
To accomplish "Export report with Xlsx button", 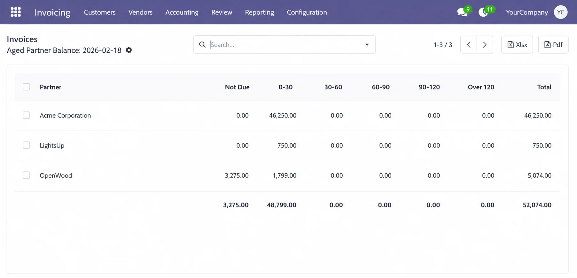I will pyautogui.click(x=517, y=45).
